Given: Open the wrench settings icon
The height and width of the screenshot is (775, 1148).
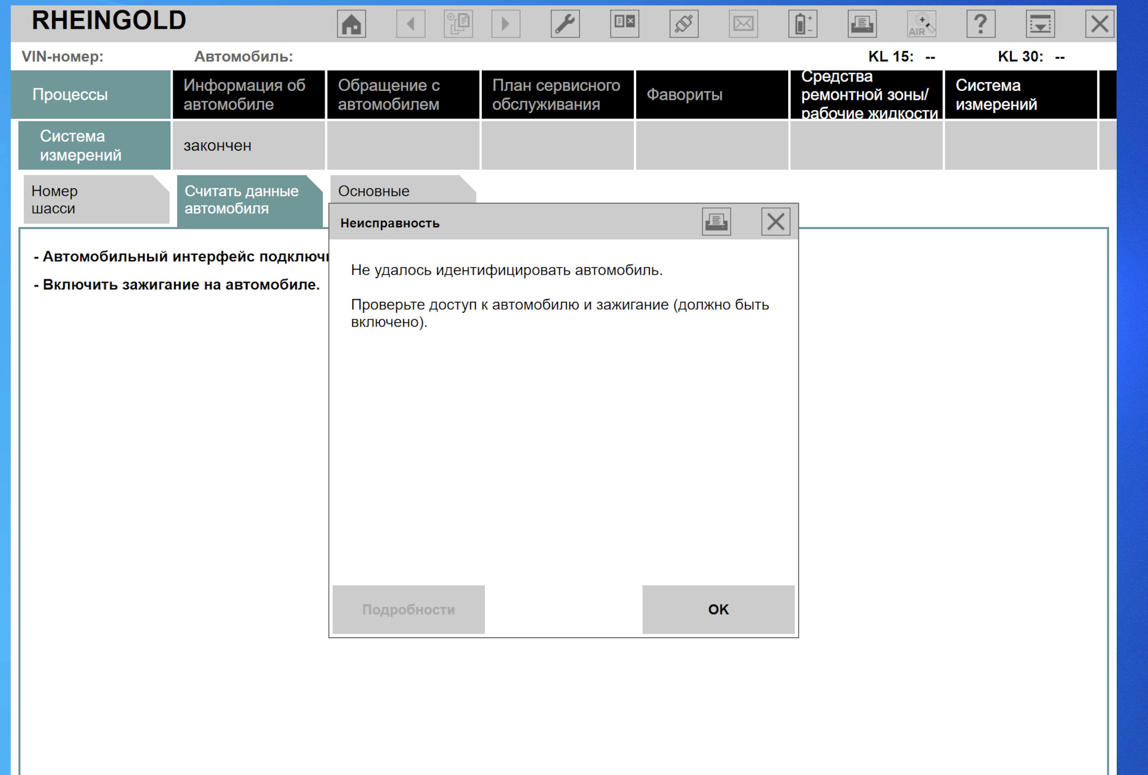Looking at the screenshot, I should (565, 24).
